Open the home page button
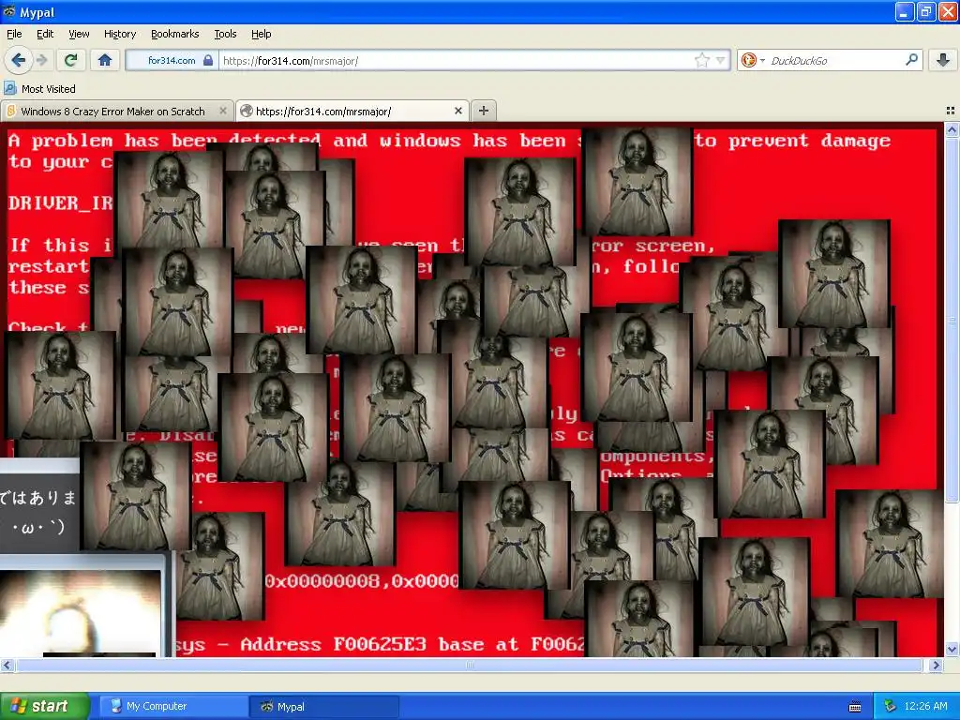 tap(105, 60)
